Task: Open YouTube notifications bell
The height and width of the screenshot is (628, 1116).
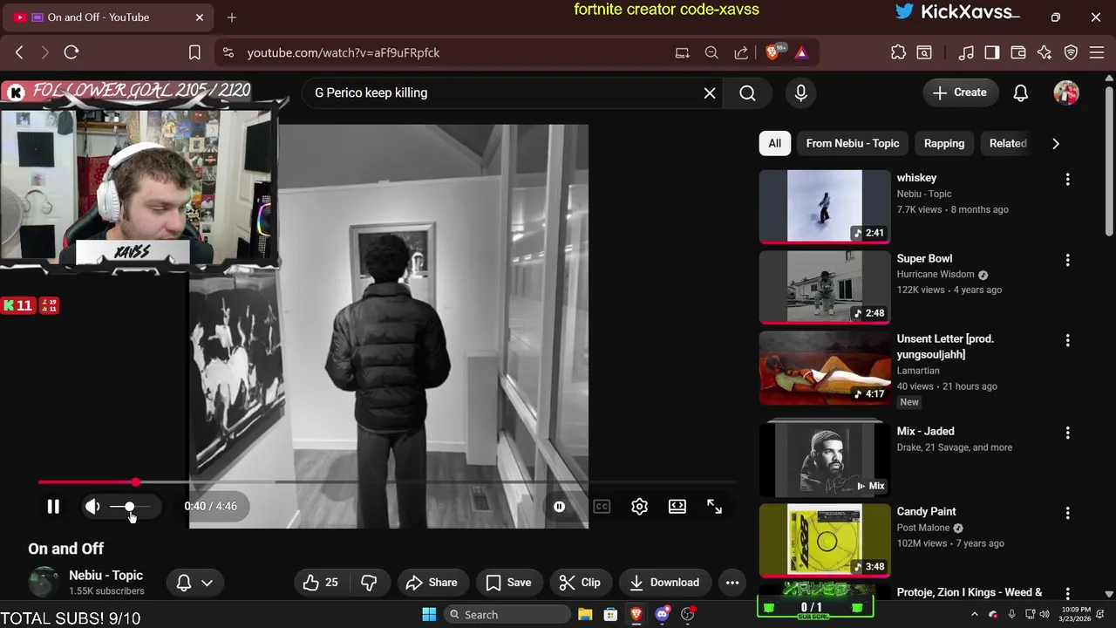Action: pyautogui.click(x=1021, y=92)
